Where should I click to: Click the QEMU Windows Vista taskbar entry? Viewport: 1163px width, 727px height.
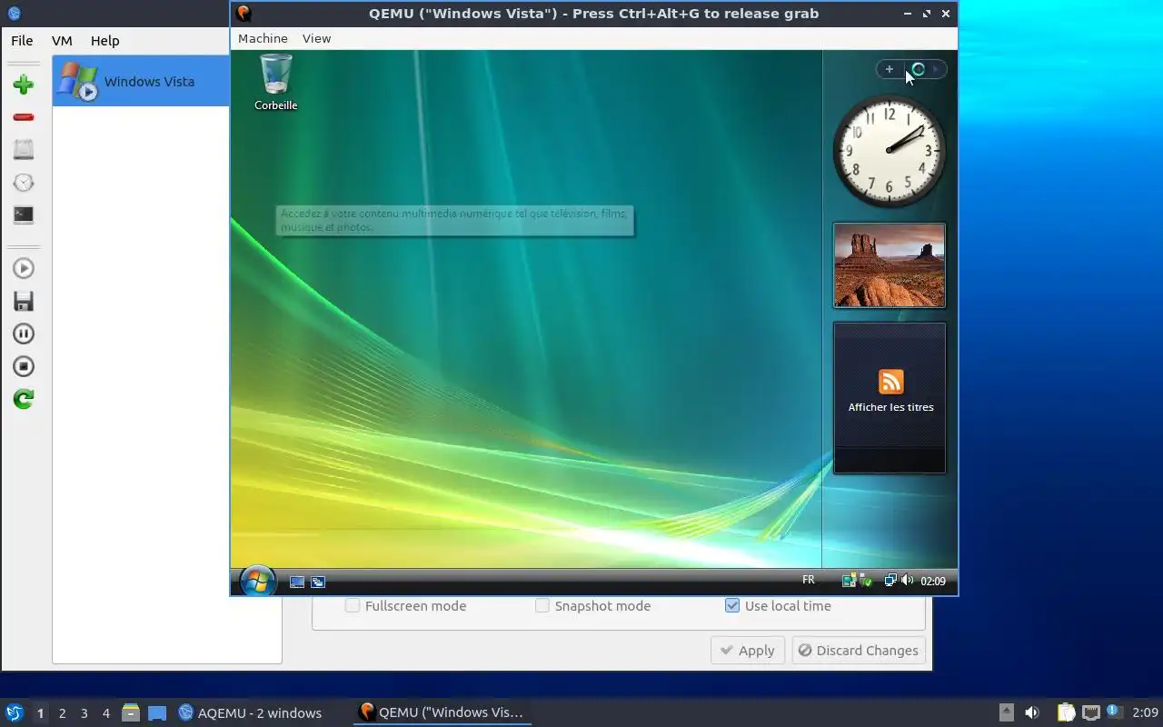tap(442, 712)
